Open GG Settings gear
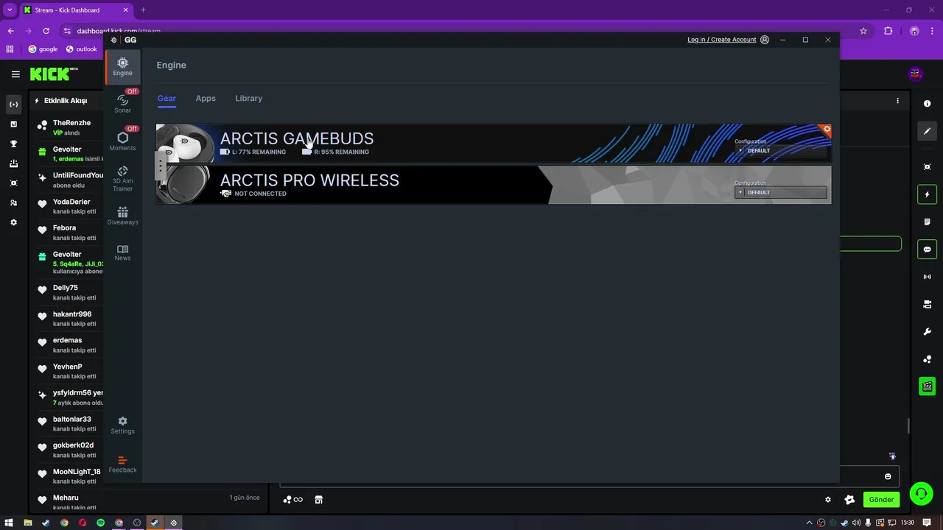Screen dimensions: 943x530 pos(122,425)
